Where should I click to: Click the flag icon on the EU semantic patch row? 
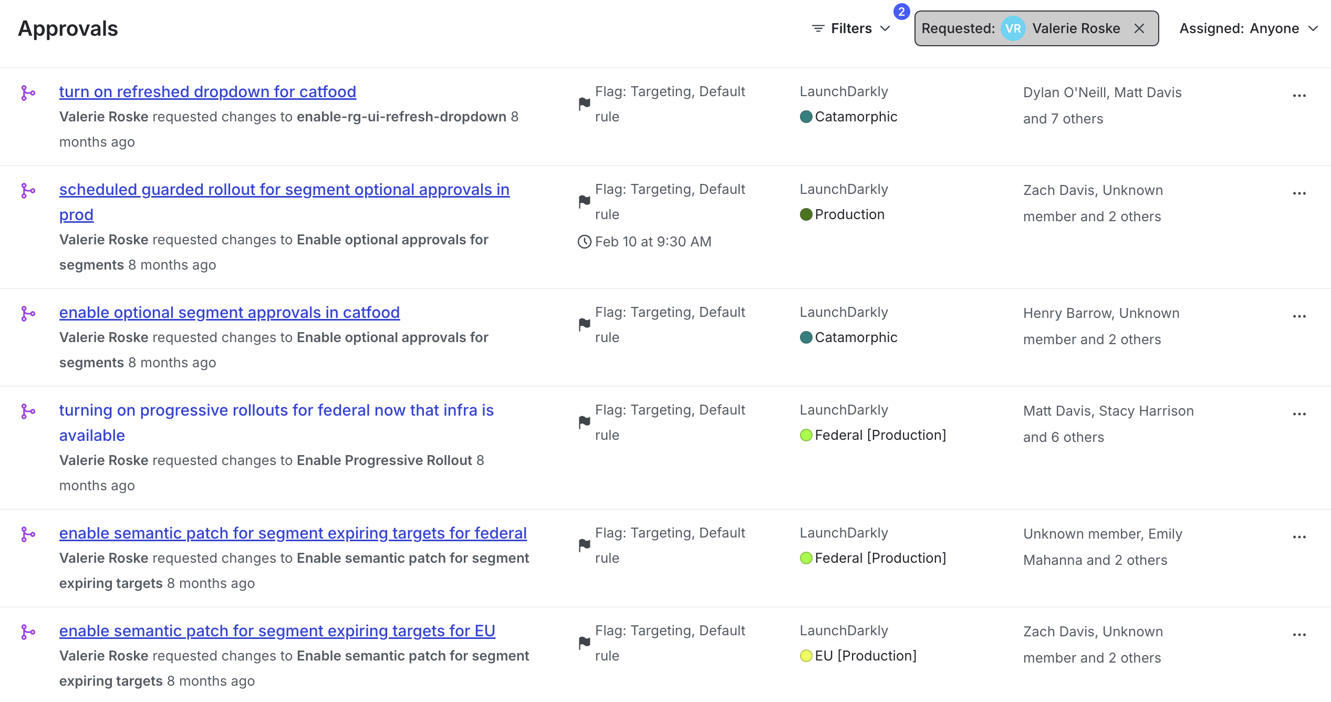click(x=585, y=642)
